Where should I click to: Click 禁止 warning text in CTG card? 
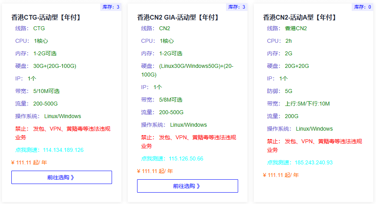coord(63,133)
